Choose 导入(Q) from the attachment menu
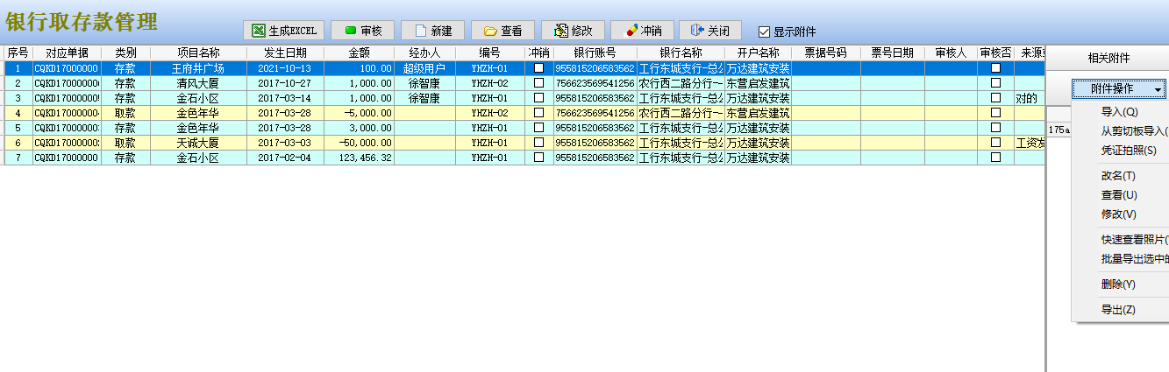The height and width of the screenshot is (372, 1169). click(x=1119, y=112)
